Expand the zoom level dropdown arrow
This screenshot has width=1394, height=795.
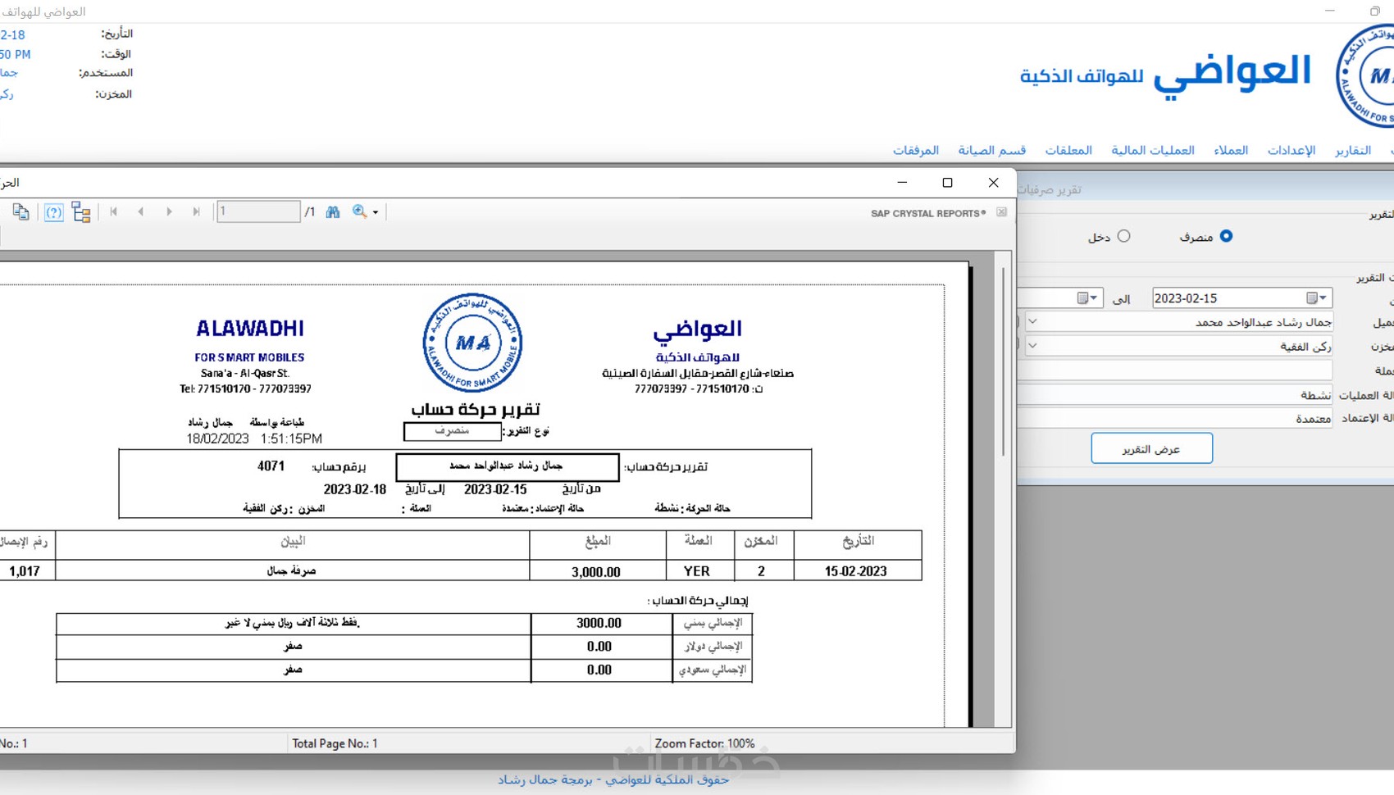click(x=376, y=212)
